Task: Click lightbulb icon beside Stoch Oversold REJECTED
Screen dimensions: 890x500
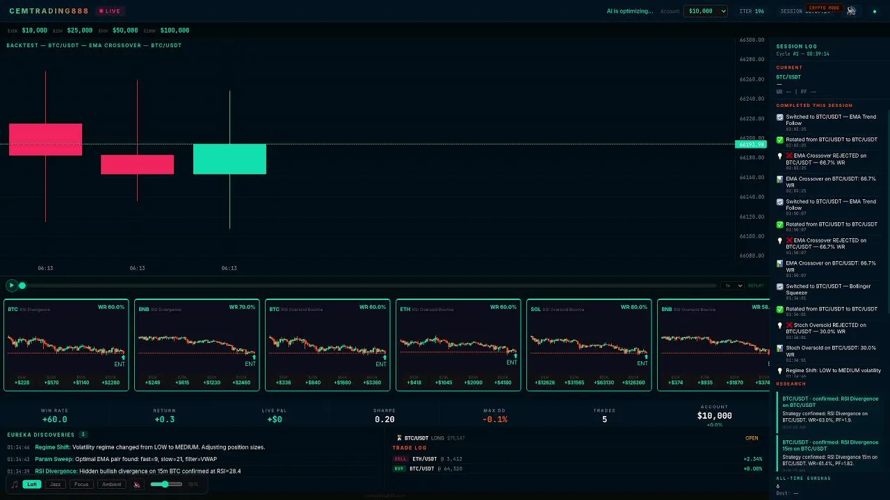Action: click(x=780, y=325)
